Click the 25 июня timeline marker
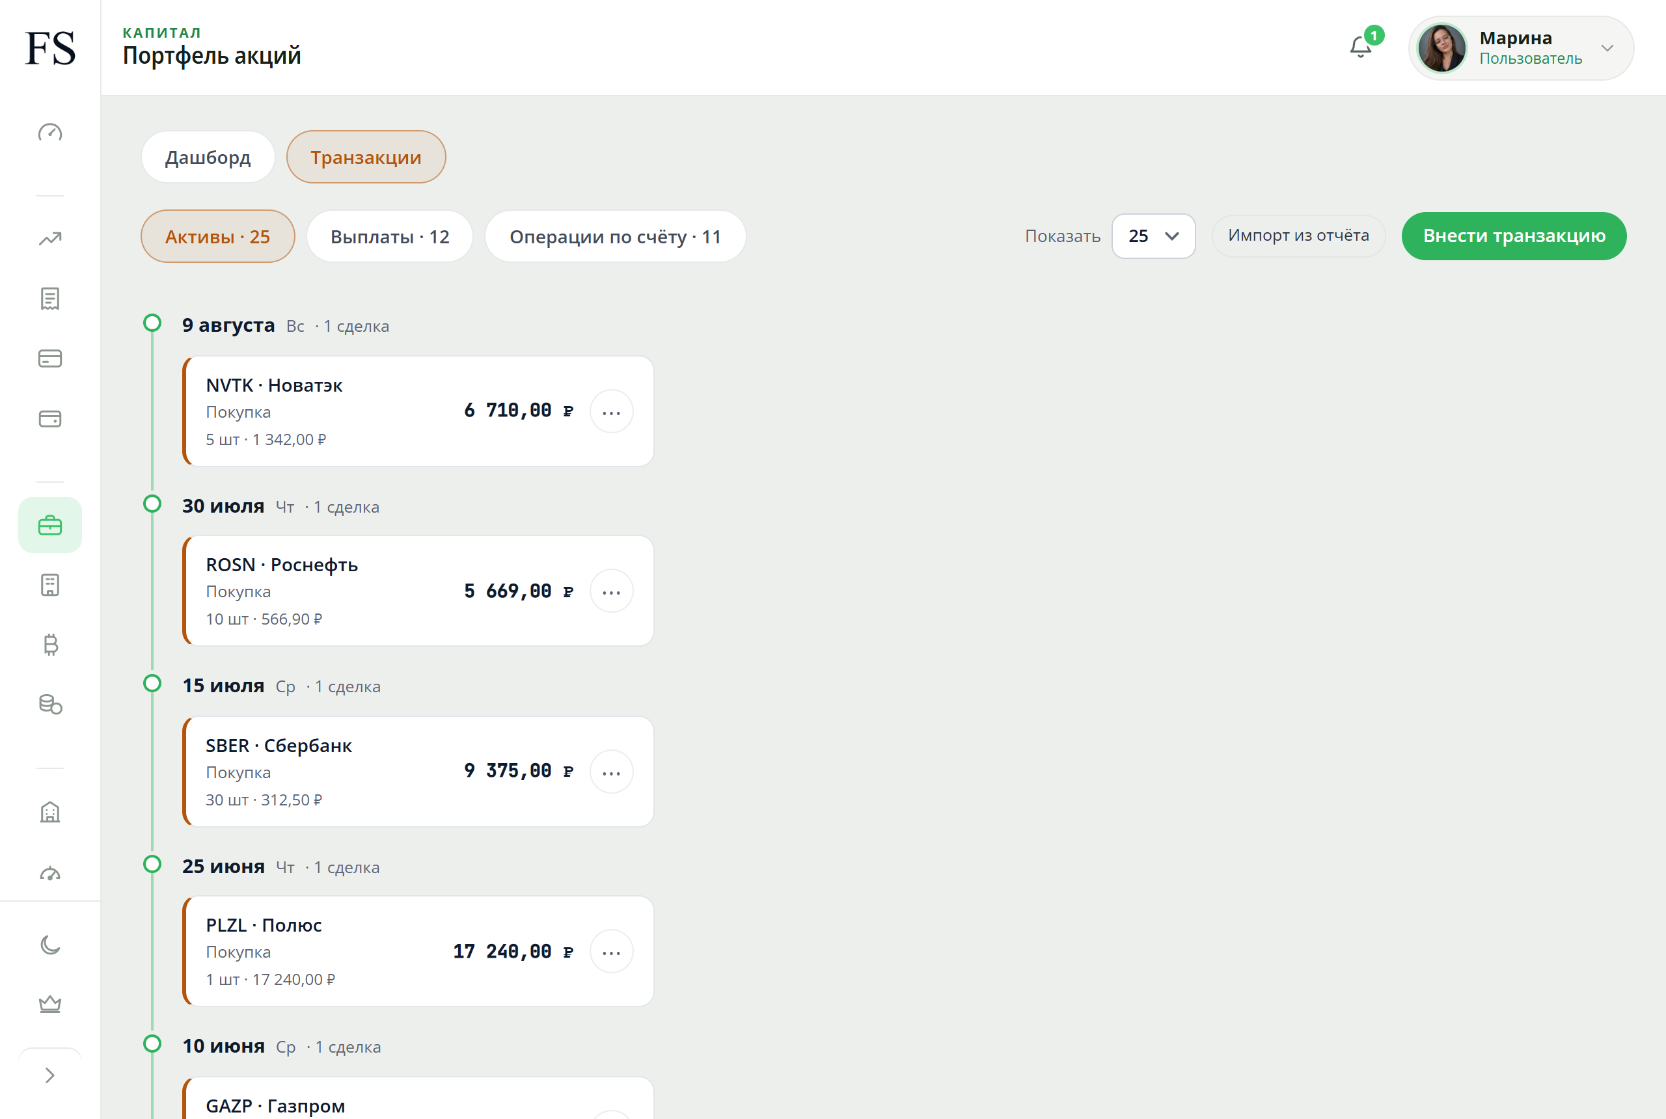Image resolution: width=1666 pixels, height=1119 pixels. 152,864
